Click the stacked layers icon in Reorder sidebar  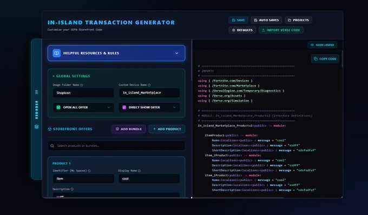36,126
